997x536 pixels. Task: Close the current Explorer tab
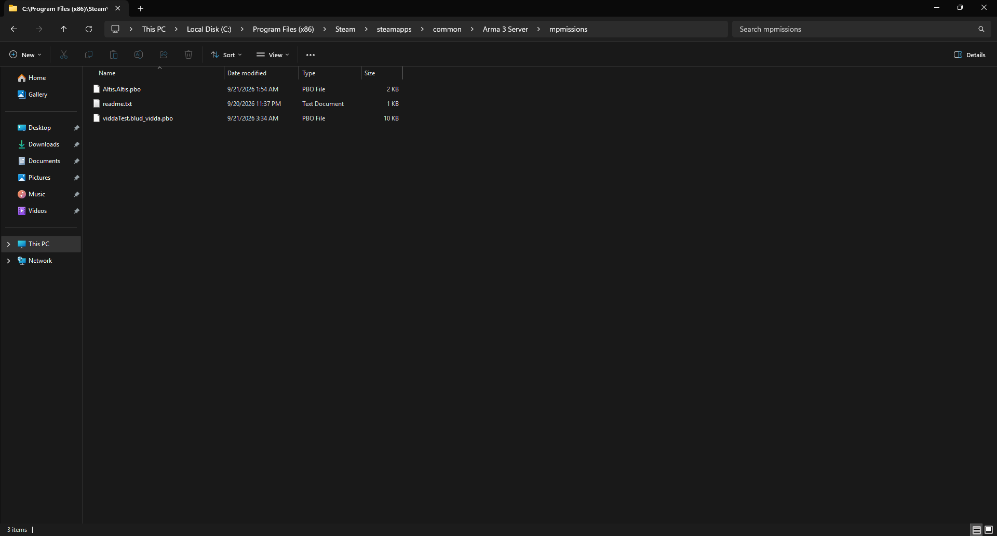point(118,8)
